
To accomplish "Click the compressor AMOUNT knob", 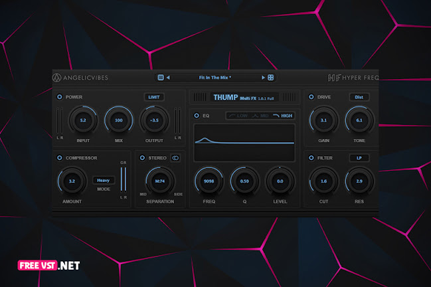I will pyautogui.click(x=72, y=181).
